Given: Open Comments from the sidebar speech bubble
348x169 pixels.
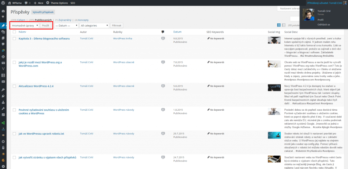Looking at the screenshot, I should coord(3,44).
